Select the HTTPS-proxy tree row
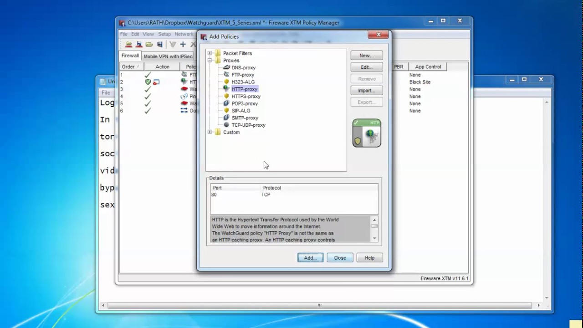Image resolution: width=583 pixels, height=328 pixels. point(246,96)
